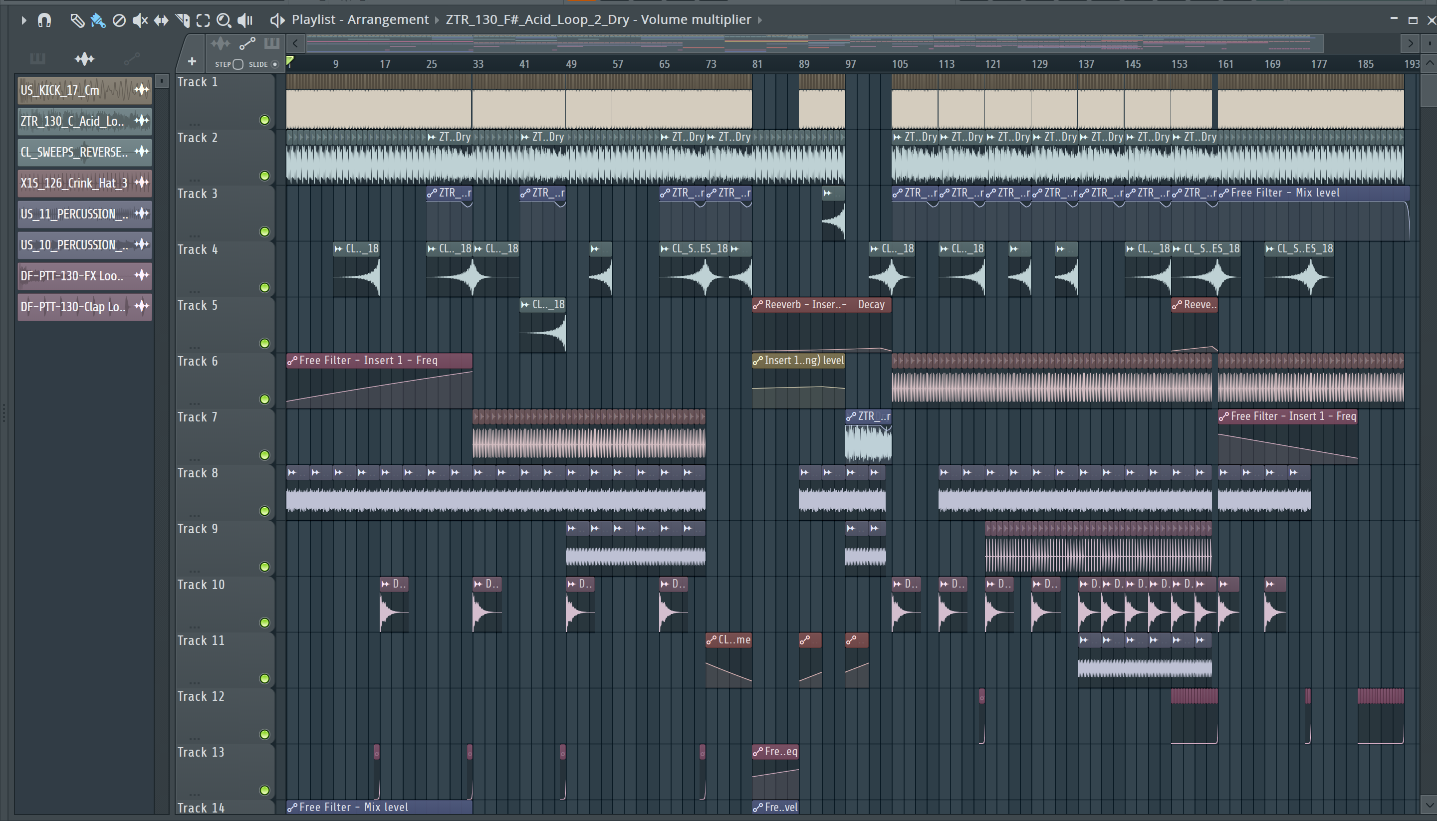Mute Track 6 via green light

coord(264,399)
